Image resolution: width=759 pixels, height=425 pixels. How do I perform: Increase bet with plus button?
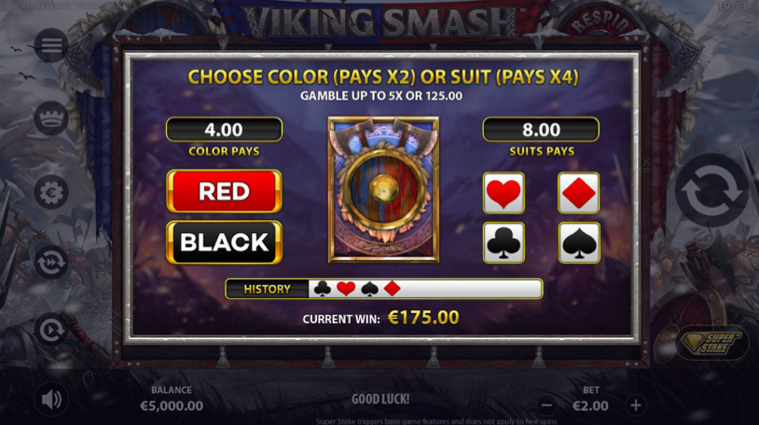pyautogui.click(x=636, y=405)
